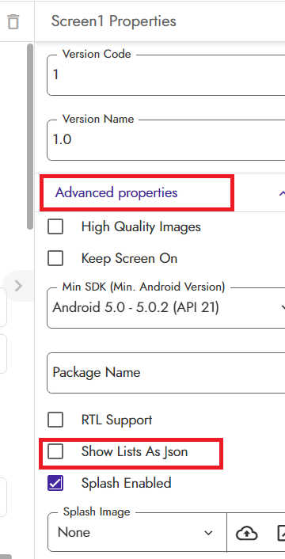Click the image picker icon beside upload
285x559 pixels.
(x=281, y=533)
